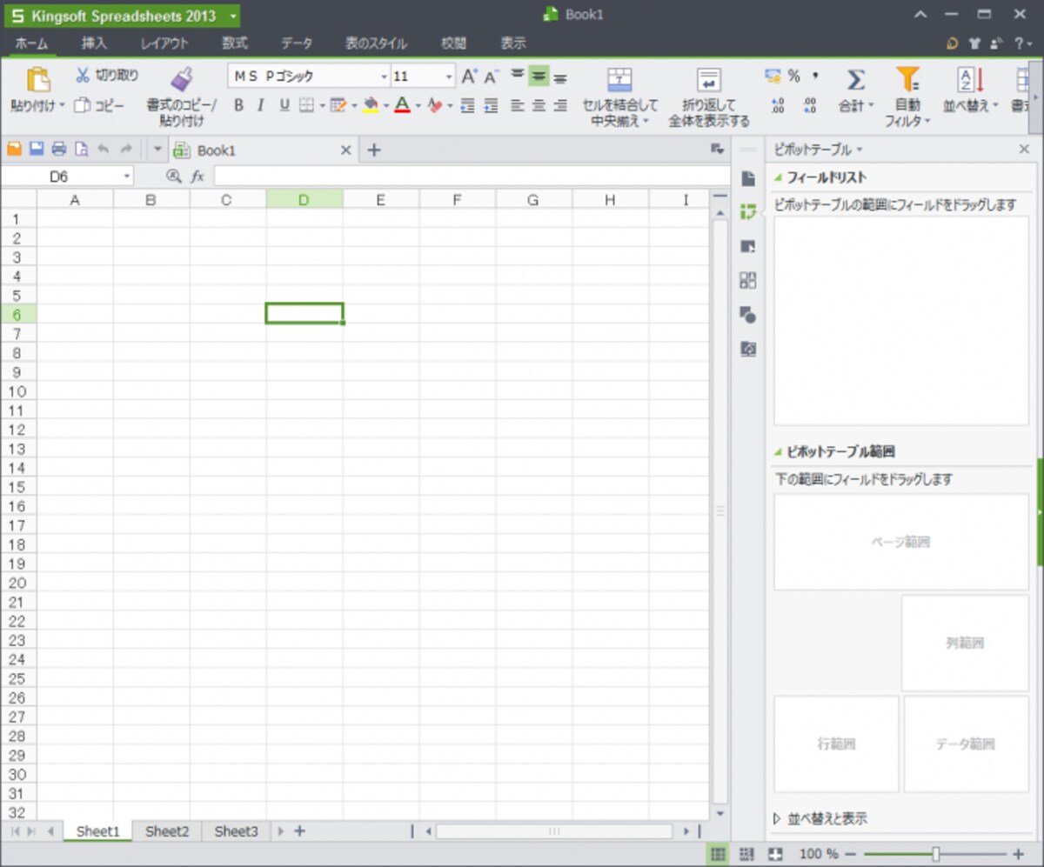Click the print icon in quick access toolbar
Screen dimensions: 1044x867
[x=58, y=150]
